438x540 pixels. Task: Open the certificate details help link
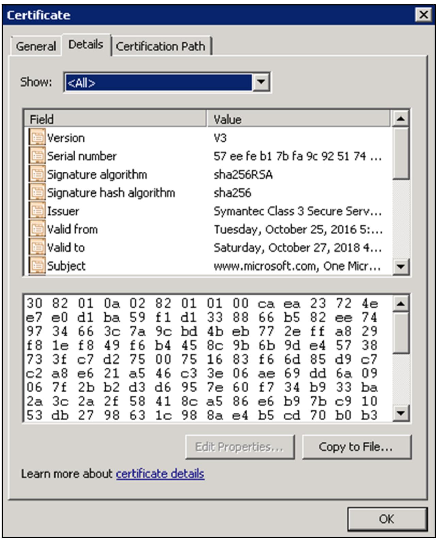(160, 474)
